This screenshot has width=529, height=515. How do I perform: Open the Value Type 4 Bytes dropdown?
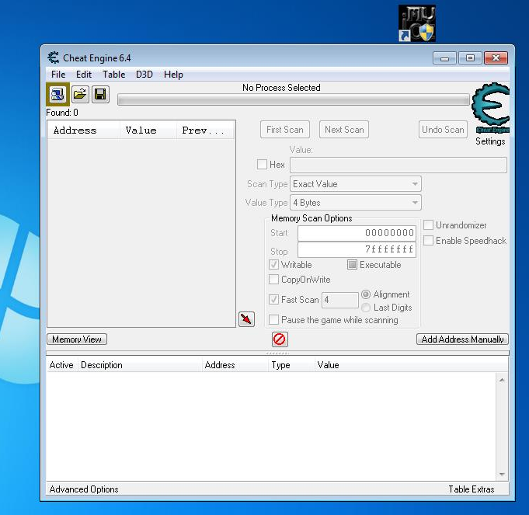356,203
